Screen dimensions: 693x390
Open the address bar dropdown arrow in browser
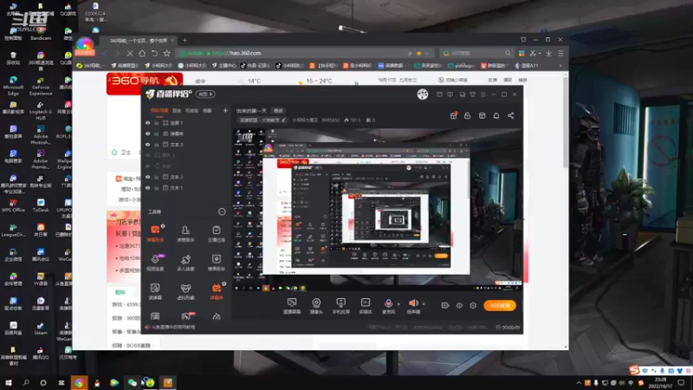coord(427,54)
